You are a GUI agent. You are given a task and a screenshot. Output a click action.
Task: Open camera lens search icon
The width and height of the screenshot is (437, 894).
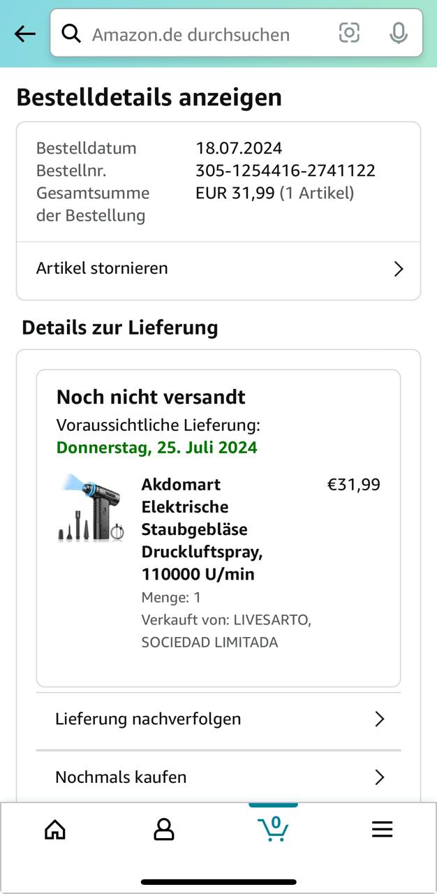pos(349,33)
